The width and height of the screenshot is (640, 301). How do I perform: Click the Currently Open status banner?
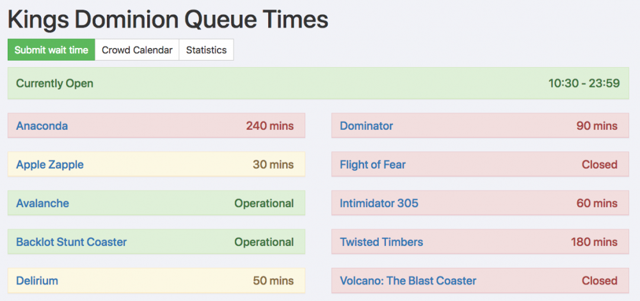(55, 84)
